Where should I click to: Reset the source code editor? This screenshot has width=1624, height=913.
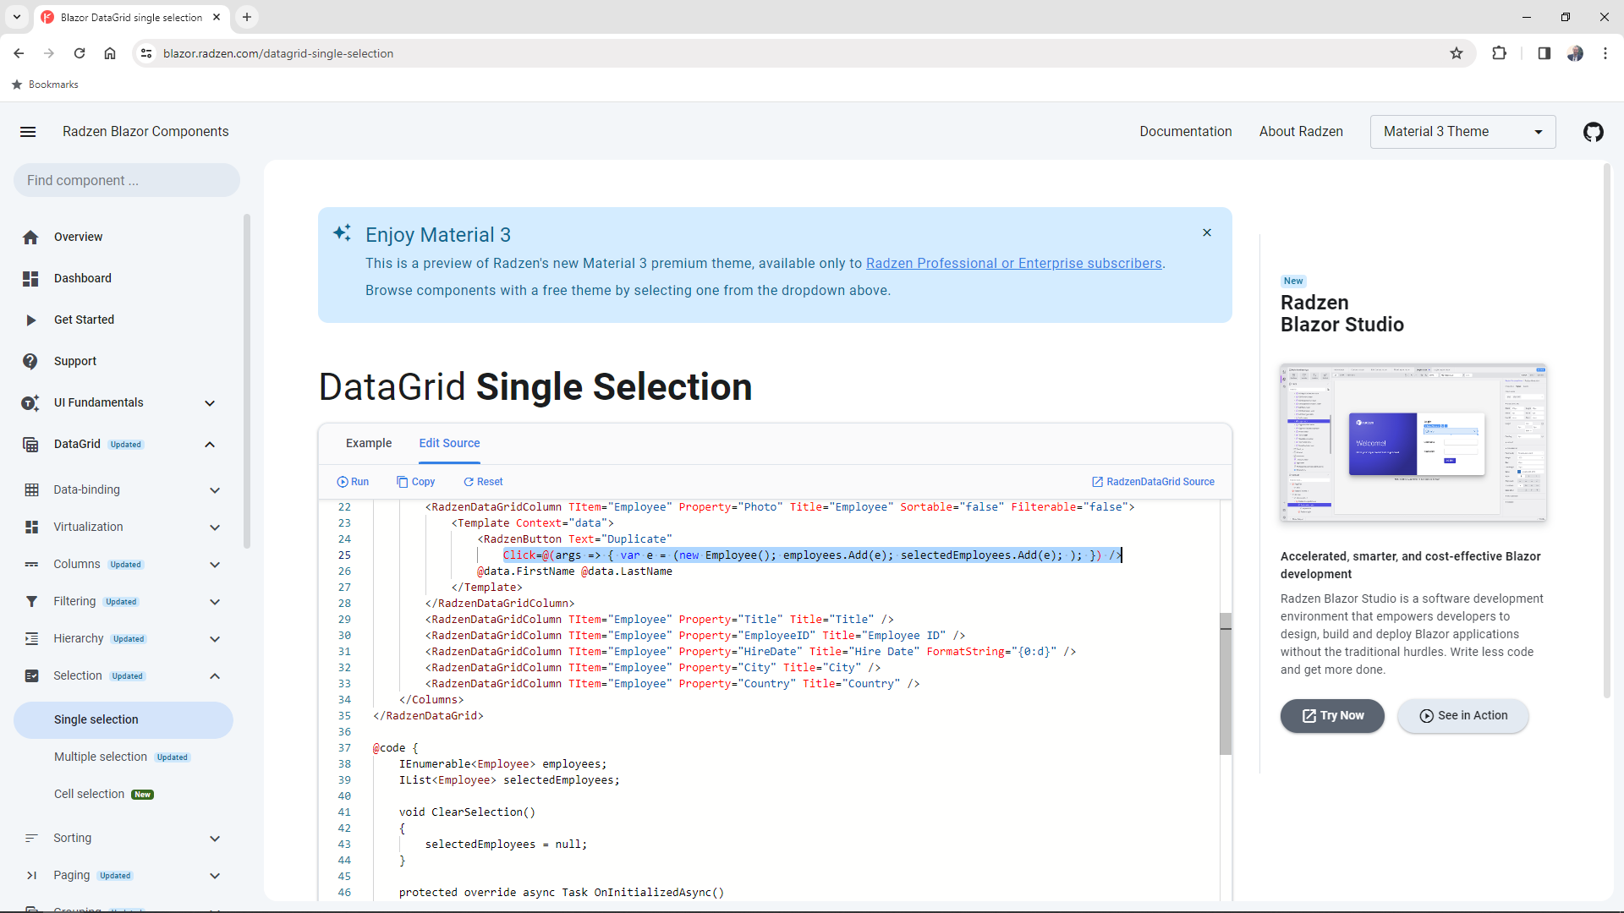[483, 482]
